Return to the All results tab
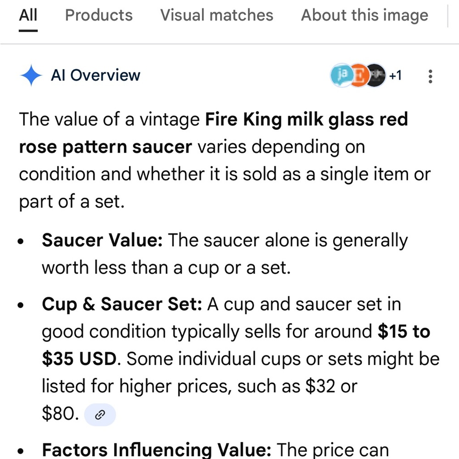459x459 pixels. pos(28,15)
